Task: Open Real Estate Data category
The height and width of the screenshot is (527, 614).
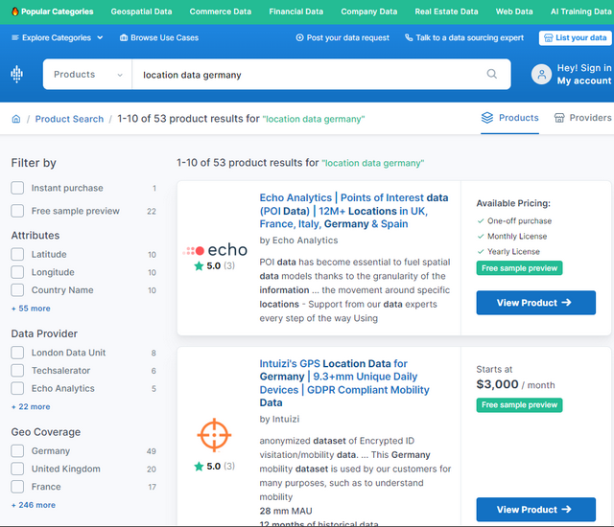Action: (446, 11)
